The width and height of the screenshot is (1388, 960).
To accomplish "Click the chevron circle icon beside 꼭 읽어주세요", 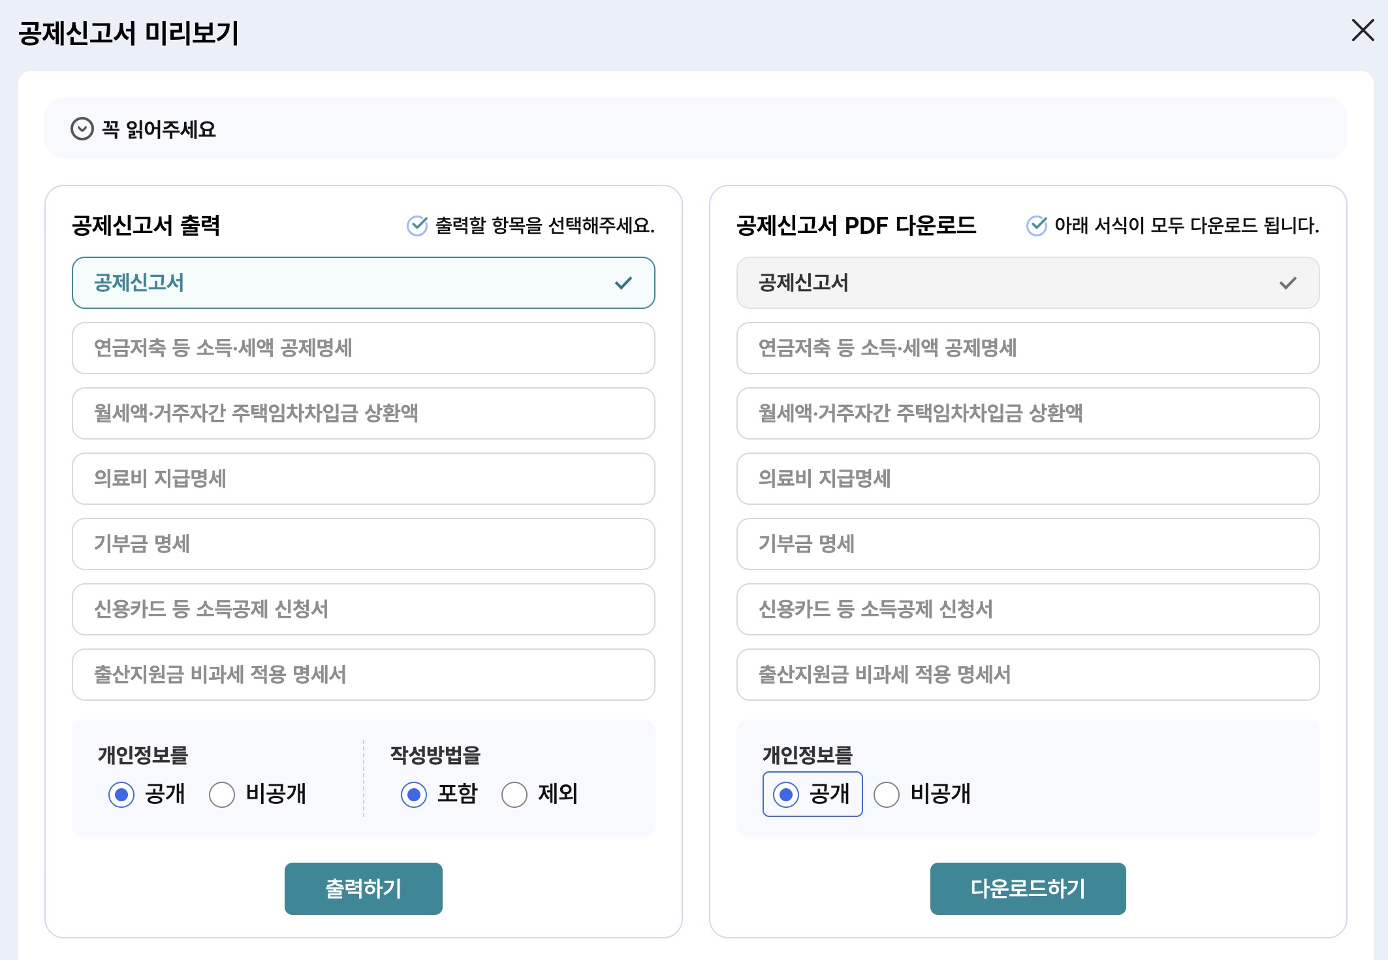I will click(x=82, y=129).
